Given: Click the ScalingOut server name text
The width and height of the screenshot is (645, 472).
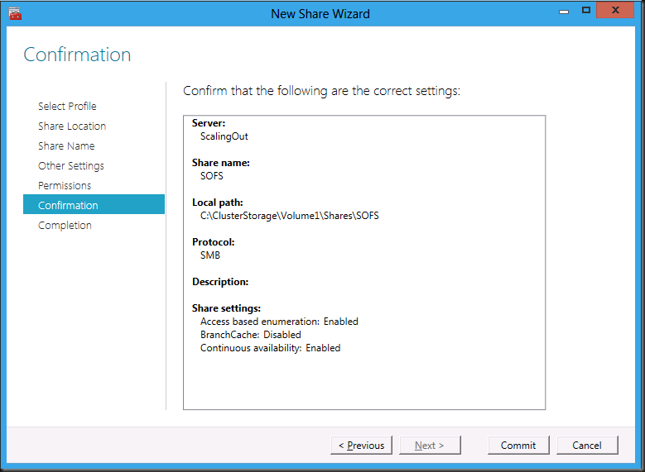Looking at the screenshot, I should 224,136.
